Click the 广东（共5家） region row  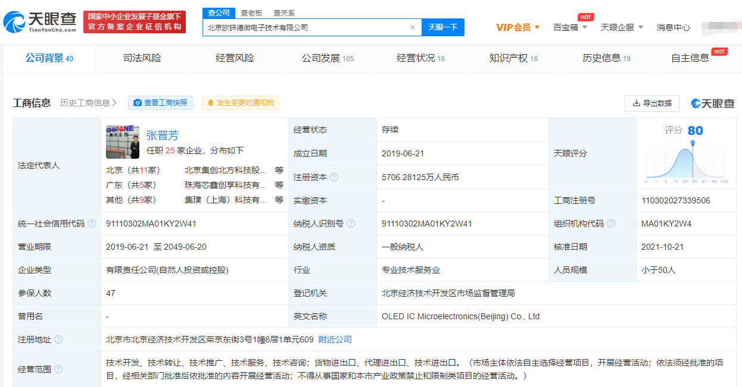tap(131, 185)
